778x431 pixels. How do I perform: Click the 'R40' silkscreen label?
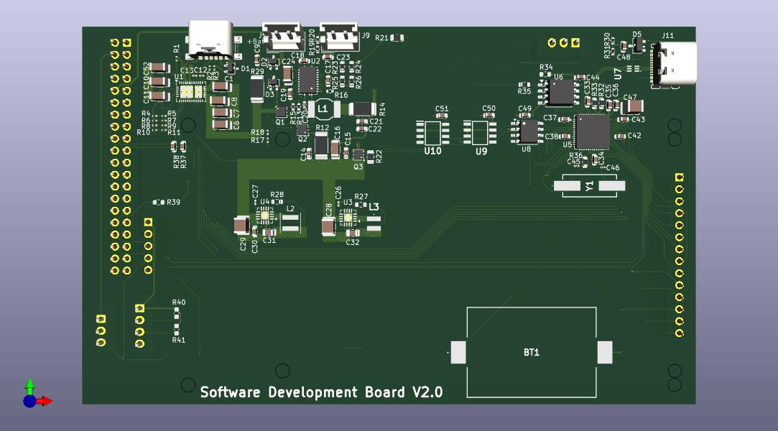tap(179, 302)
